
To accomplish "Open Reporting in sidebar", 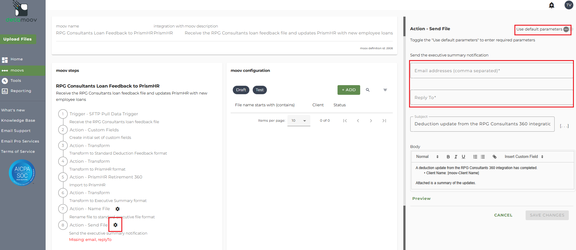I will click(x=23, y=91).
